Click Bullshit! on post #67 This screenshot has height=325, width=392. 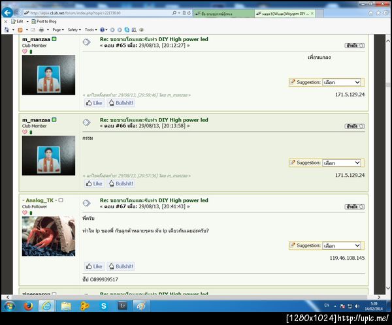pos(122,266)
